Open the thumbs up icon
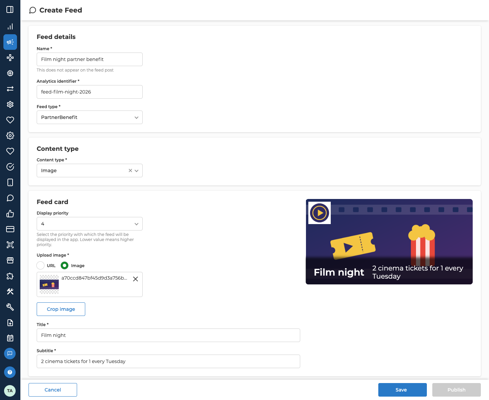Image resolution: width=489 pixels, height=400 pixels. click(10, 214)
